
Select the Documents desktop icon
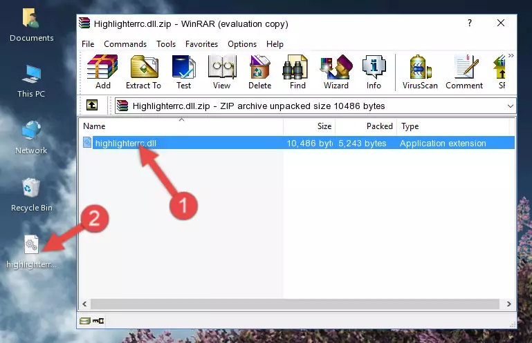[32, 25]
